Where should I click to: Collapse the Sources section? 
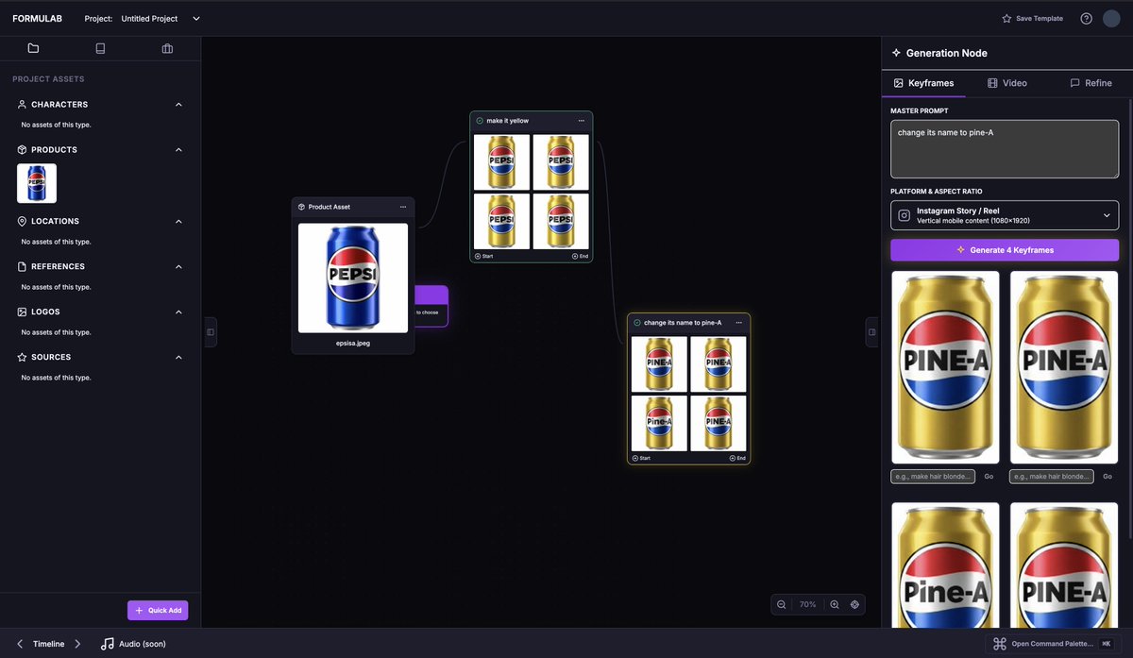point(178,358)
